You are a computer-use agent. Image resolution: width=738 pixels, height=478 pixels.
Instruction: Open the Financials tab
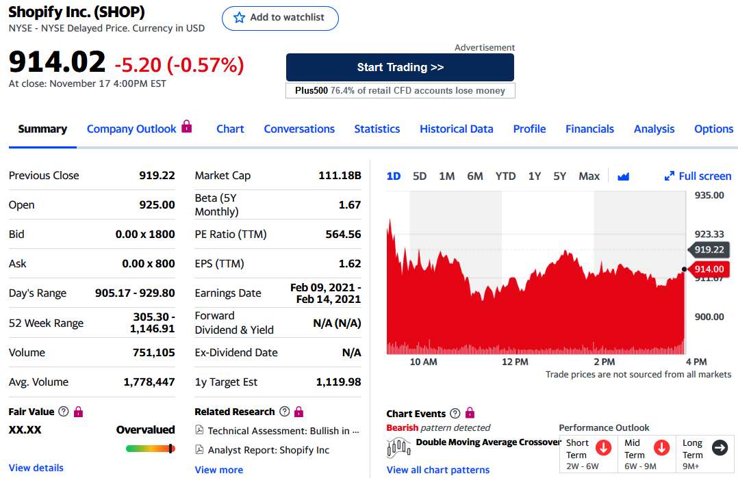click(x=589, y=129)
